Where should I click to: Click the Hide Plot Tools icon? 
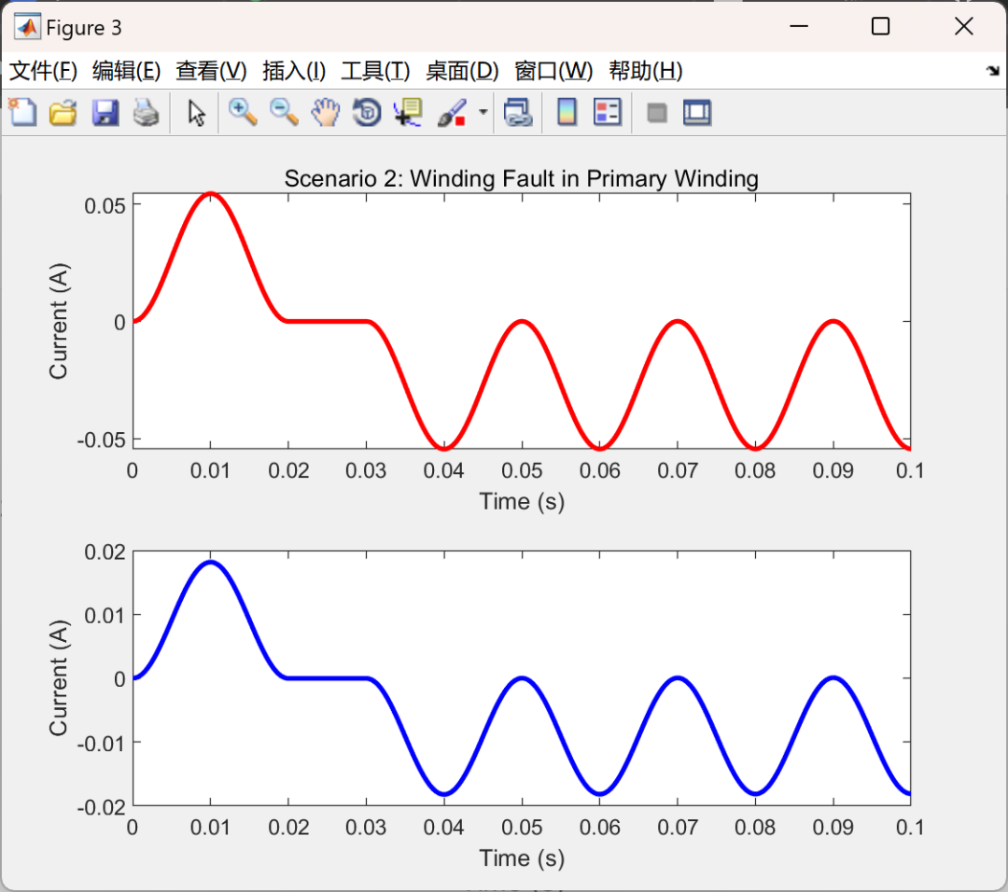click(x=656, y=113)
